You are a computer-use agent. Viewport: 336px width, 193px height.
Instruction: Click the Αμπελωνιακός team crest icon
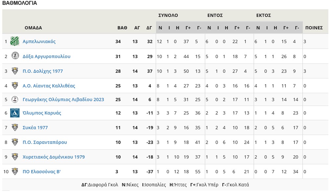(14, 41)
